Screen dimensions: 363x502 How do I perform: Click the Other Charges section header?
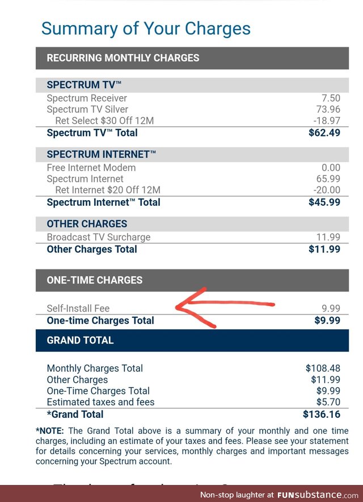click(x=192, y=224)
